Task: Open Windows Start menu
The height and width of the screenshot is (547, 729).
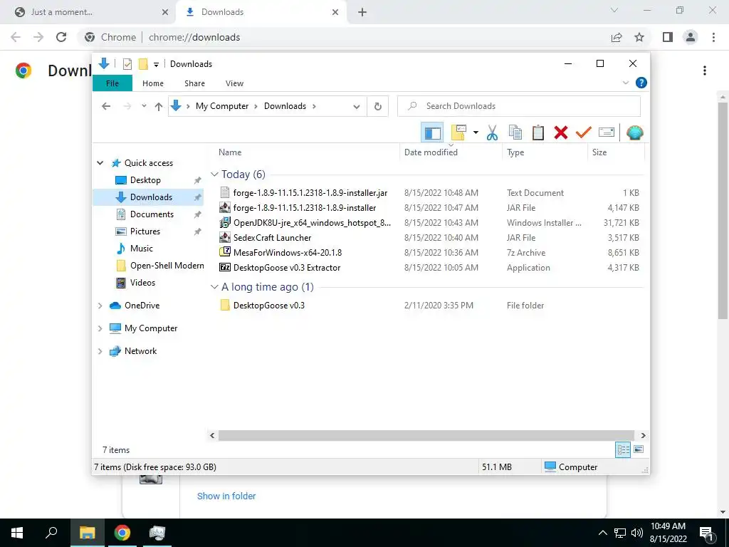Action: point(17,533)
